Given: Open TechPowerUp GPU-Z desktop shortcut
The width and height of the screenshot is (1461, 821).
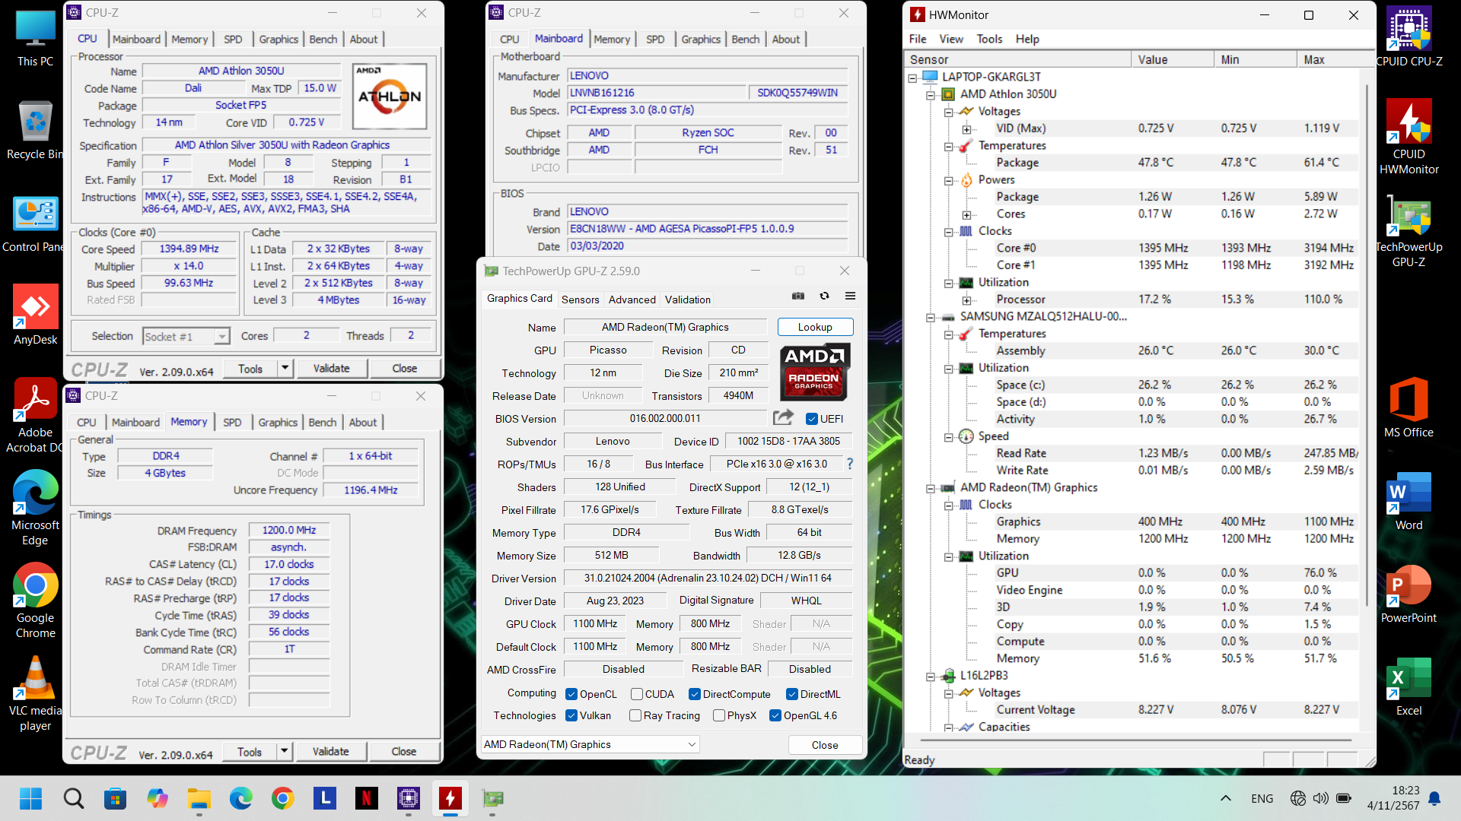Looking at the screenshot, I should coord(1409,230).
